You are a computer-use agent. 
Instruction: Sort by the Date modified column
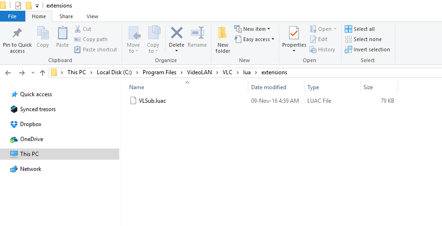pyautogui.click(x=268, y=87)
